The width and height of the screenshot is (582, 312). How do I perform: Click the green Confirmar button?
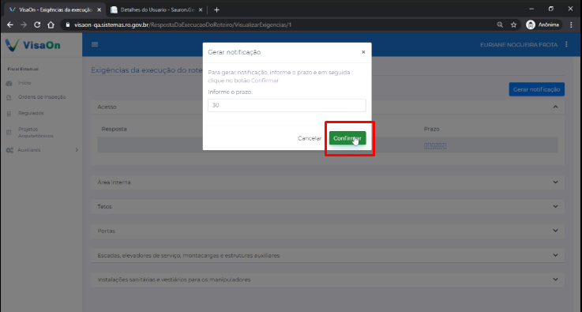pos(347,138)
